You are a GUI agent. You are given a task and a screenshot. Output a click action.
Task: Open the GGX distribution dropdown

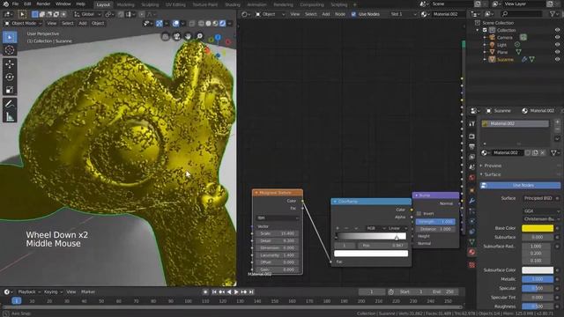tap(541, 211)
